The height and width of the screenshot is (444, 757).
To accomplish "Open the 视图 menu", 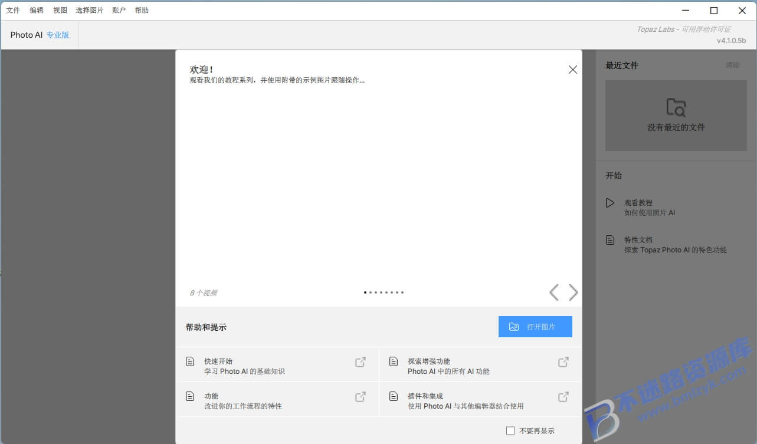I will [60, 10].
